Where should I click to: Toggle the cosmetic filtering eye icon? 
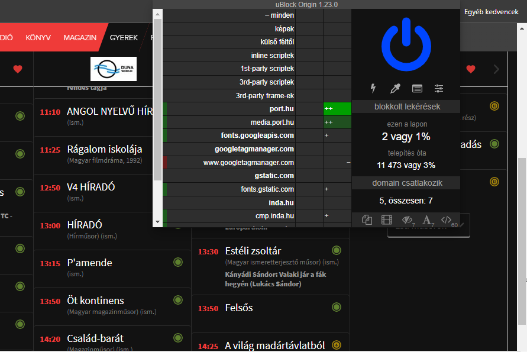[x=408, y=220]
